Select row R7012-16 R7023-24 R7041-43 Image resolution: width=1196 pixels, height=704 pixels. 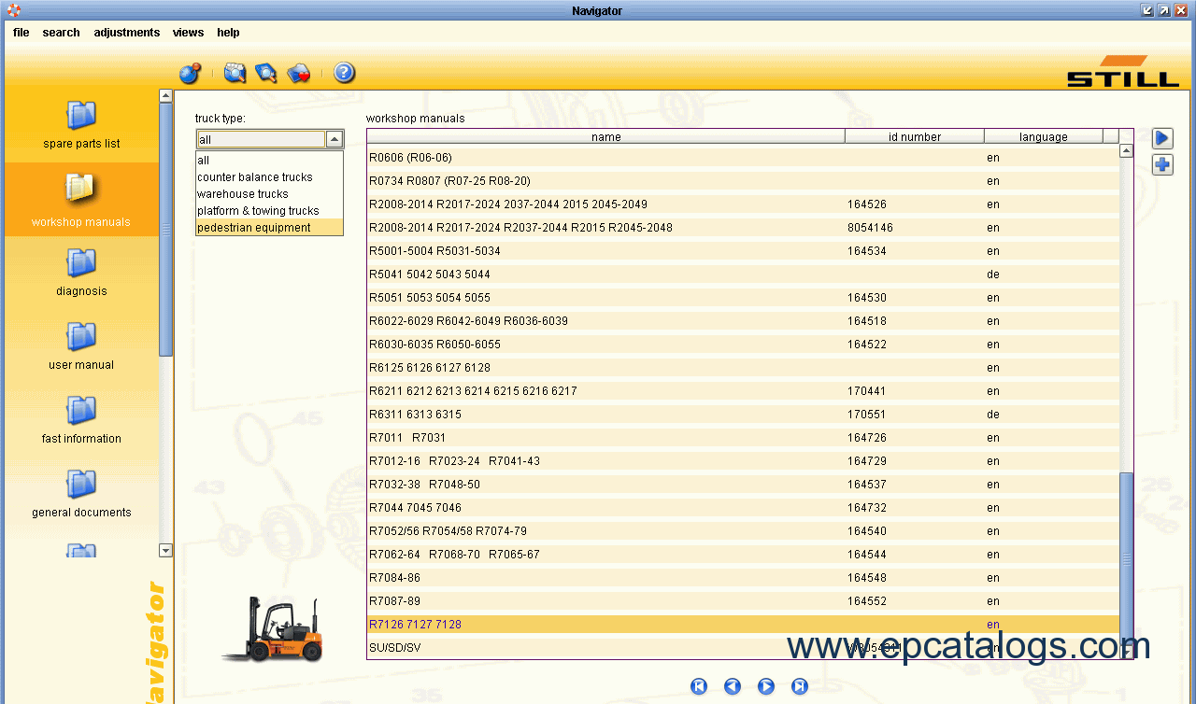click(x=743, y=461)
